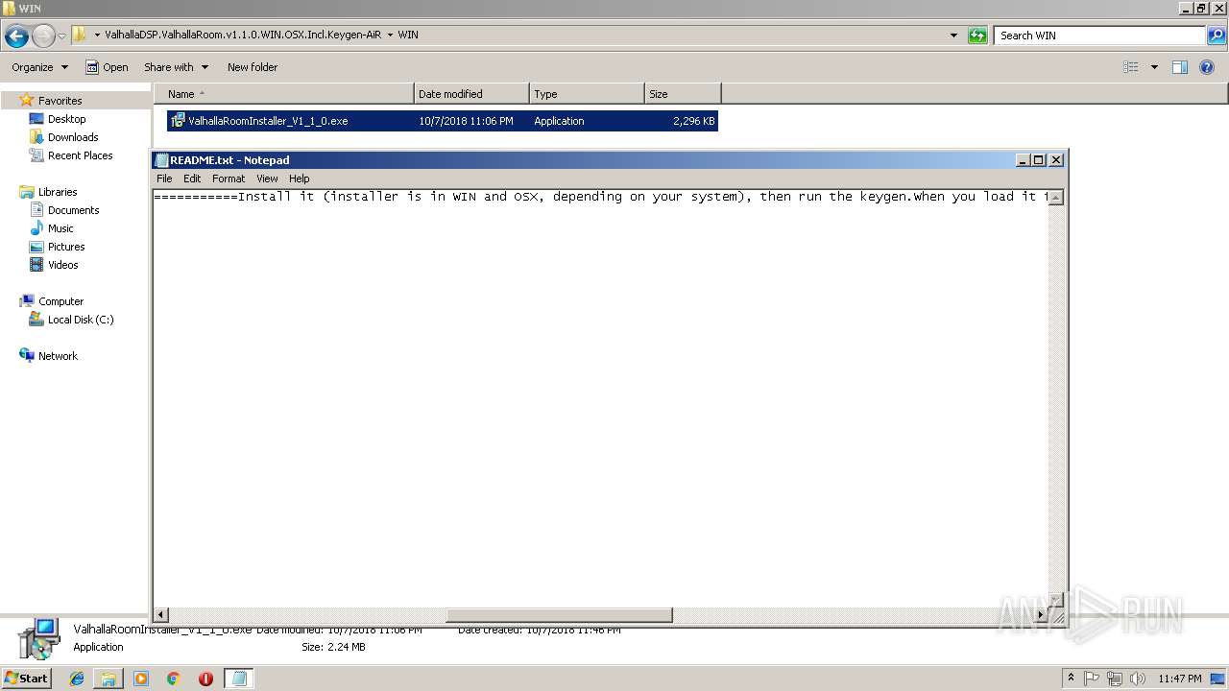Click ValhallaDSP folder breadcrumb in address bar

[x=243, y=36]
